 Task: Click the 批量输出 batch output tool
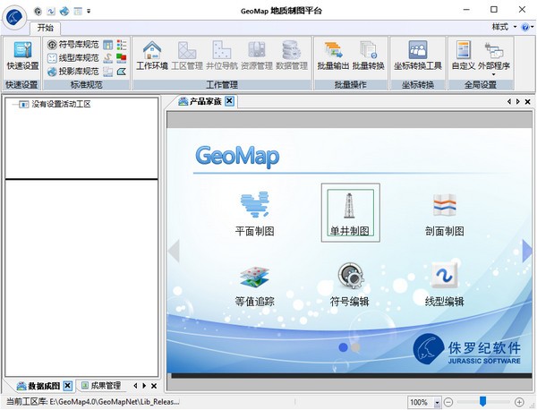pyautogui.click(x=333, y=56)
